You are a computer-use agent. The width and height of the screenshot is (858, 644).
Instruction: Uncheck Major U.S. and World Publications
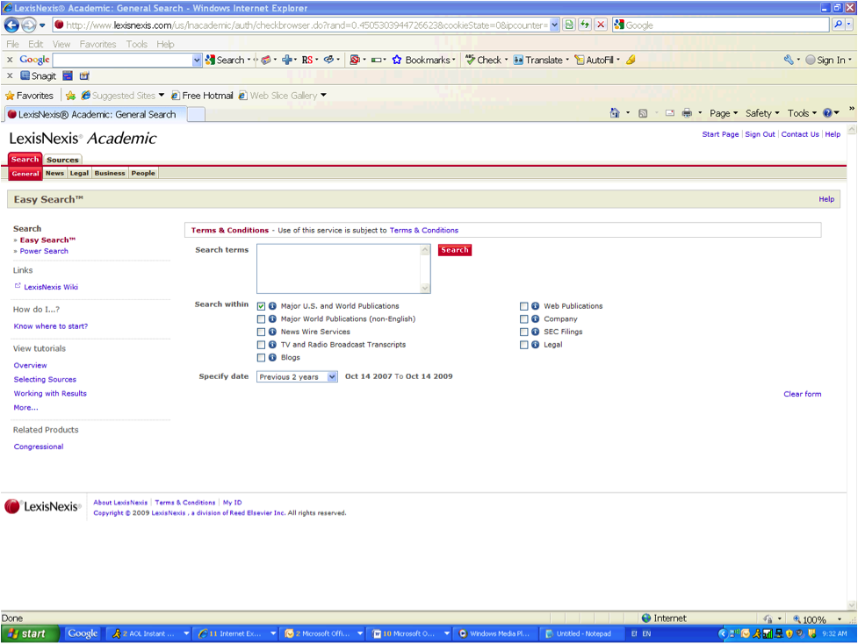point(261,306)
